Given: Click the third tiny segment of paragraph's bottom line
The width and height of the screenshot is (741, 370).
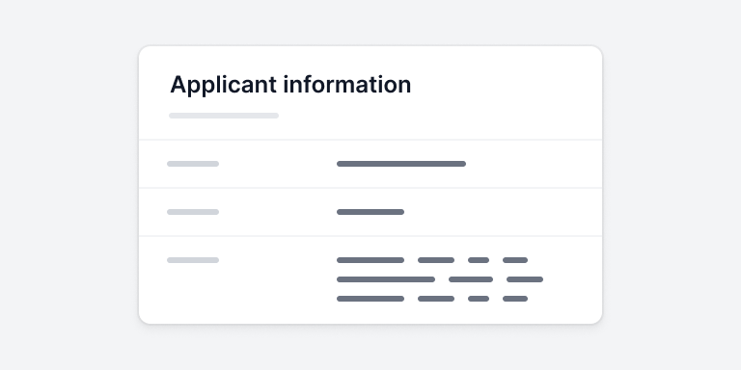Looking at the screenshot, I should [x=479, y=299].
